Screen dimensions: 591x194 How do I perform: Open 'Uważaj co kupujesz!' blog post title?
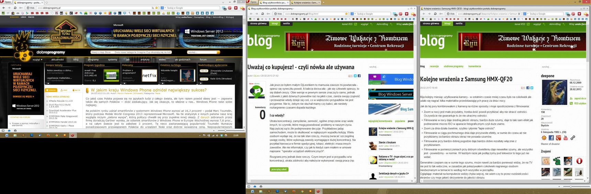(301, 67)
